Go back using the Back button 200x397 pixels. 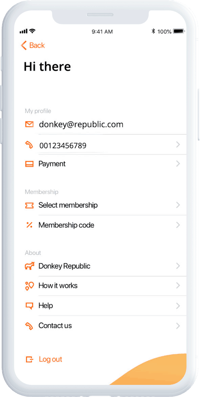[33, 45]
